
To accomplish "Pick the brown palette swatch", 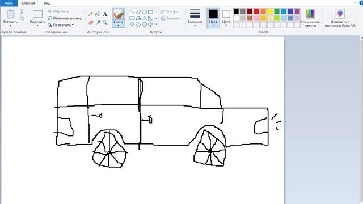I will point(250,18).
